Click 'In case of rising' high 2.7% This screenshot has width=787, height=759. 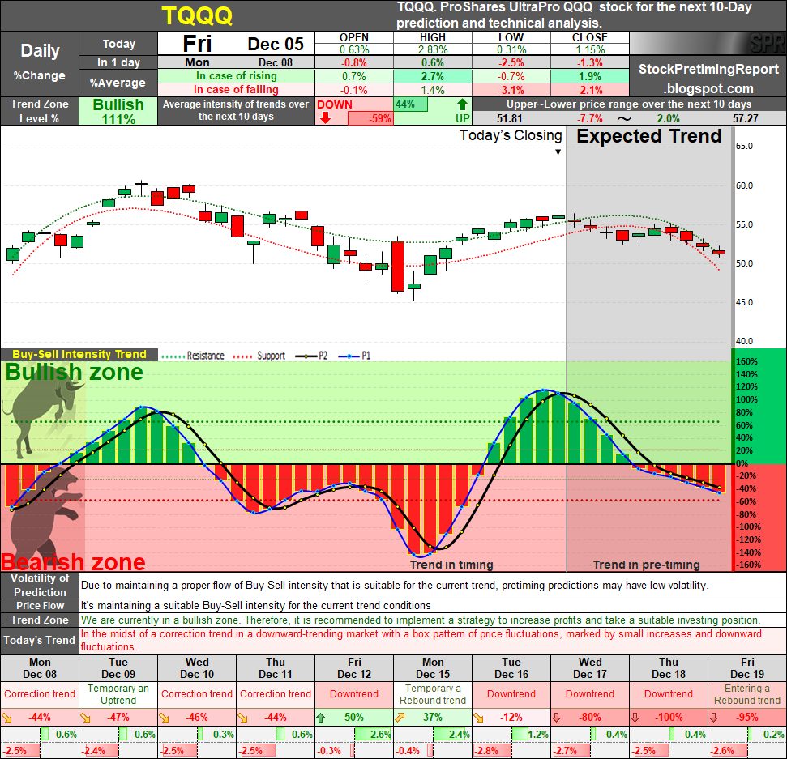click(x=433, y=76)
